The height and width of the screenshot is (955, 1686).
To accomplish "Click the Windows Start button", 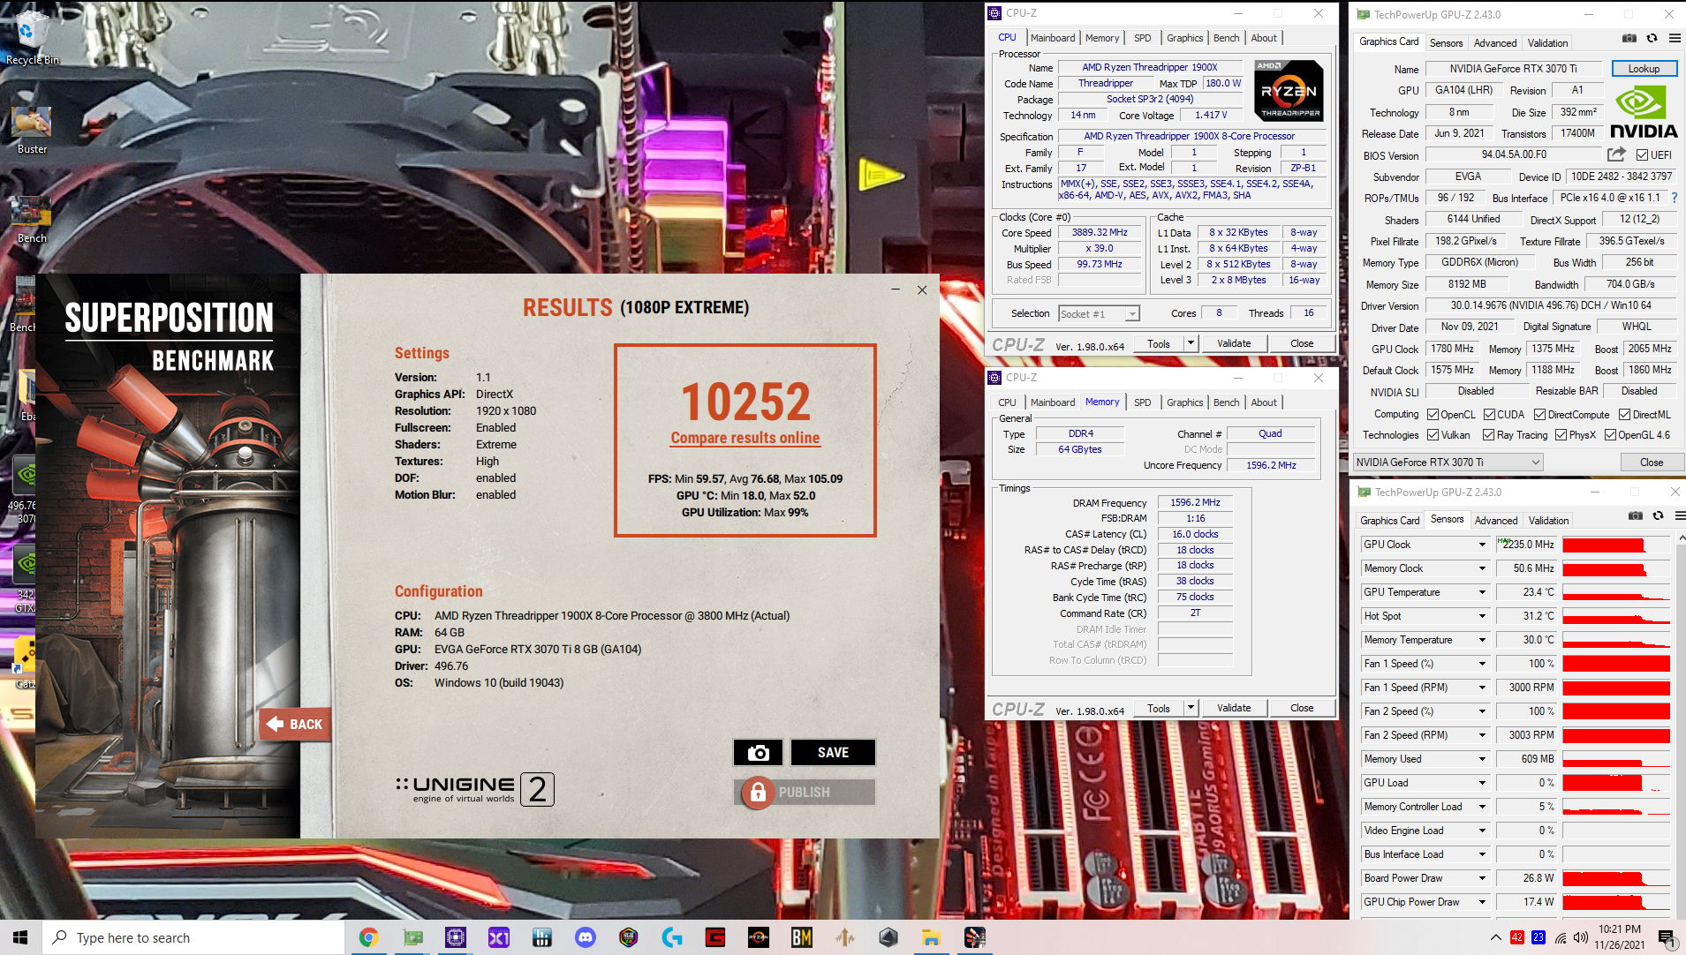I will coord(20,937).
